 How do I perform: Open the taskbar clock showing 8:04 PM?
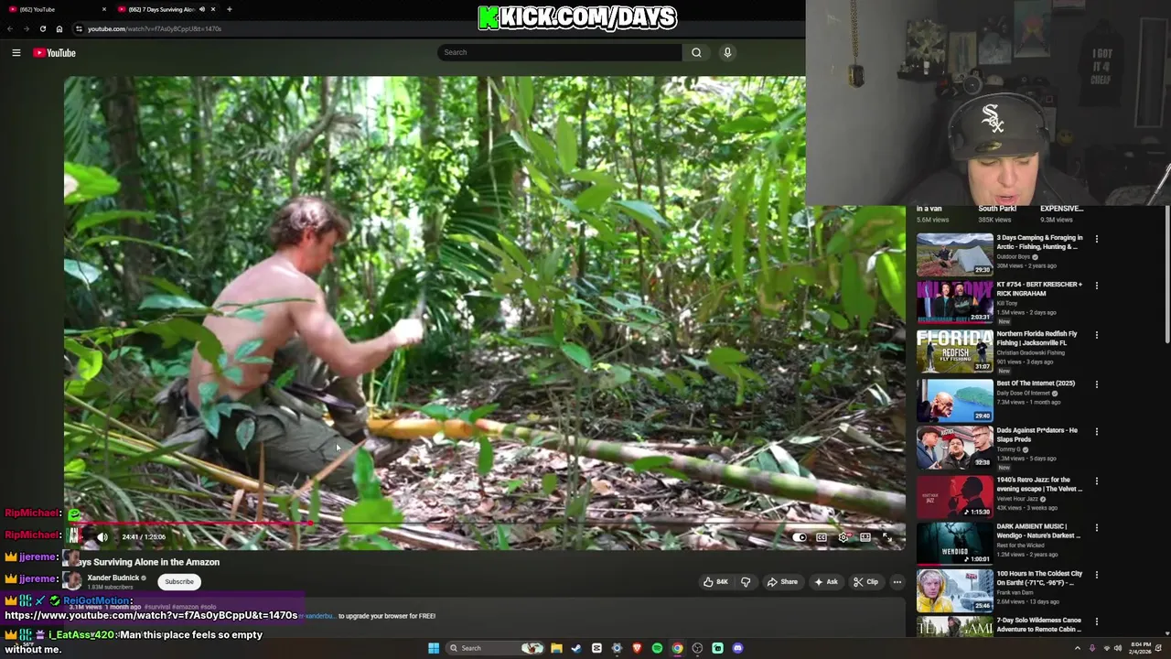1141,648
